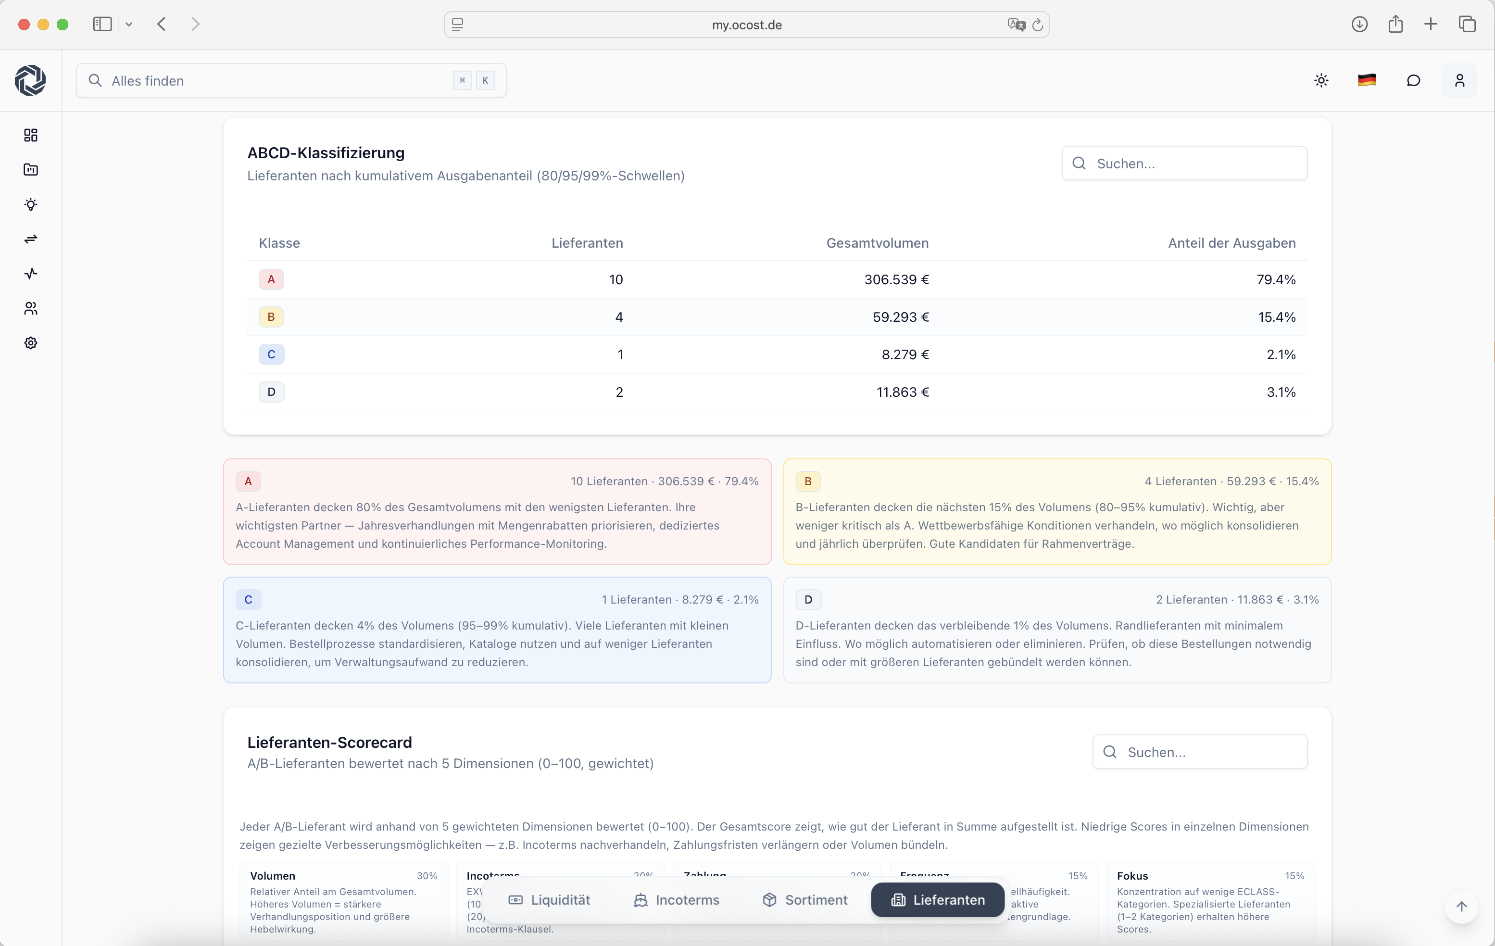Click the 8.279 € value in table

coord(905,354)
